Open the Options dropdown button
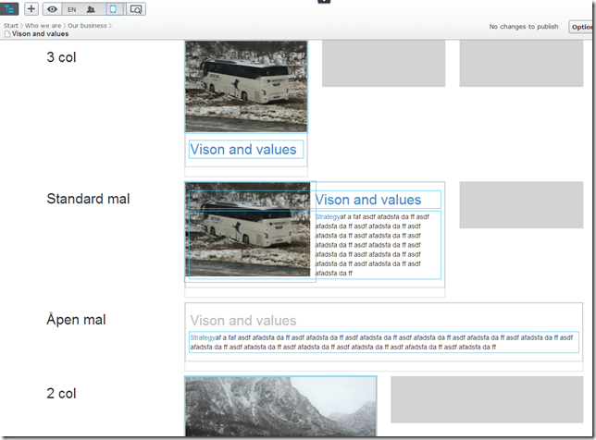Viewport: 596px width, 440px height. point(582,27)
